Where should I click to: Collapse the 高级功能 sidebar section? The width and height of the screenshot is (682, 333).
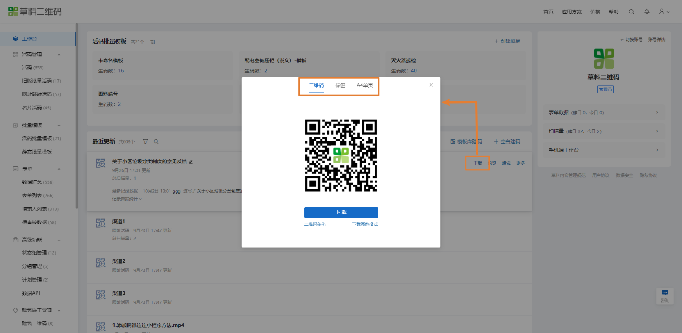[59, 240]
